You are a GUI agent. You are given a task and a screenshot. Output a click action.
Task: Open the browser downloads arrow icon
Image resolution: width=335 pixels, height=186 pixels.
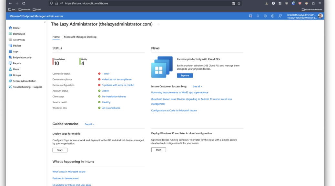[267, 4]
